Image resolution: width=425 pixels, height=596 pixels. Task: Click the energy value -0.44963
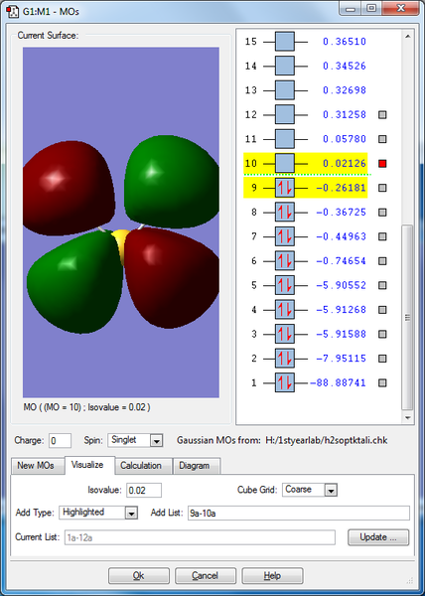(341, 236)
